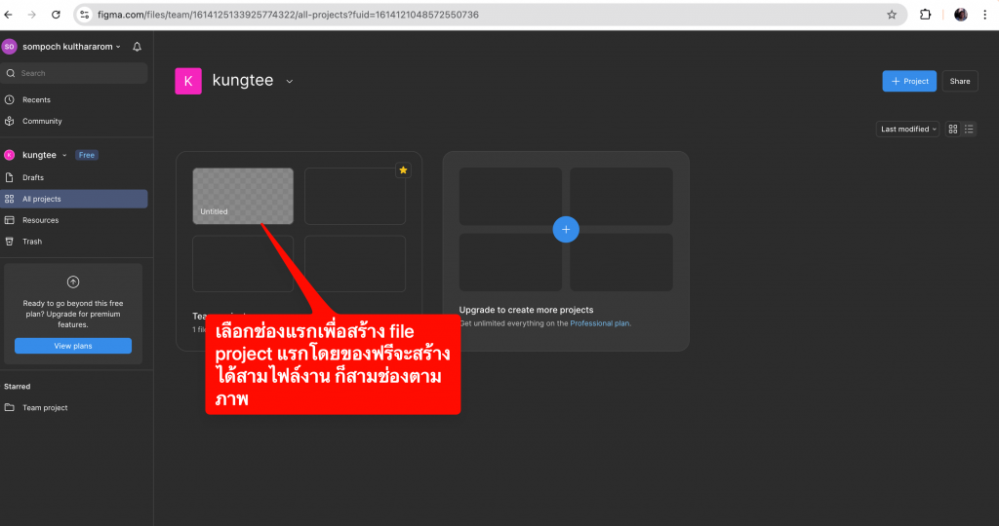Bookmark this page with the browser star icon
The height and width of the screenshot is (526, 999).
(892, 15)
